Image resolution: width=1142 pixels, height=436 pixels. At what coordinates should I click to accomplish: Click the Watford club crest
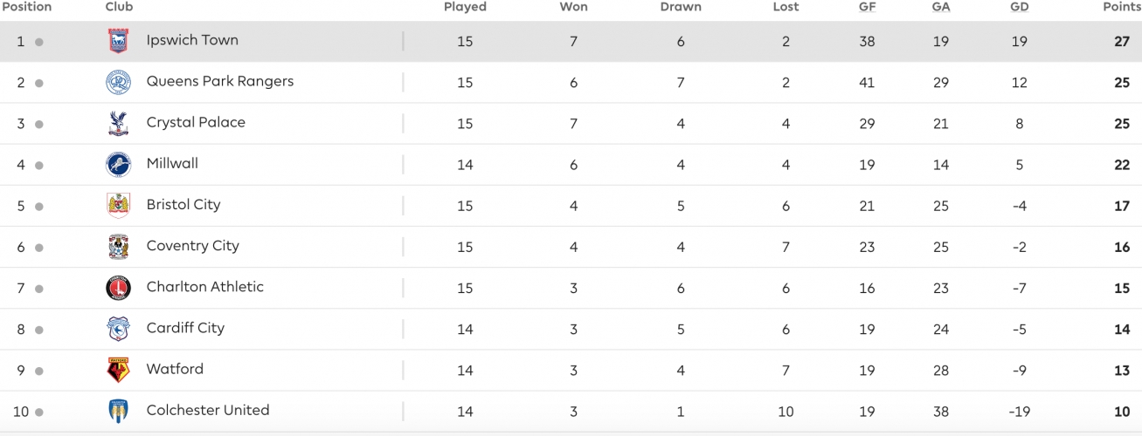click(118, 370)
